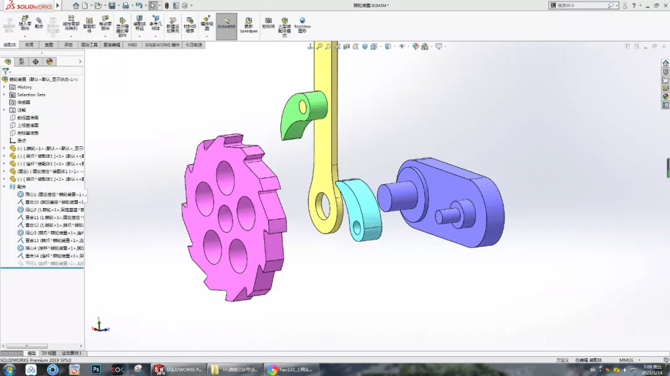The image size is (670, 376).
Task: Open the PropertyManager panel tab icon
Action: [x=22, y=61]
